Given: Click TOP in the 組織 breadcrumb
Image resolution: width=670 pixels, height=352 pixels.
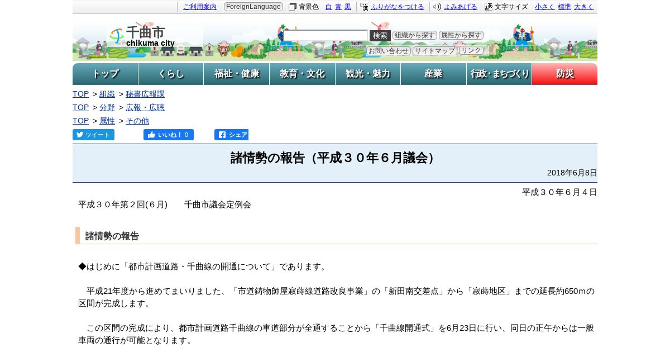Looking at the screenshot, I should (81, 94).
